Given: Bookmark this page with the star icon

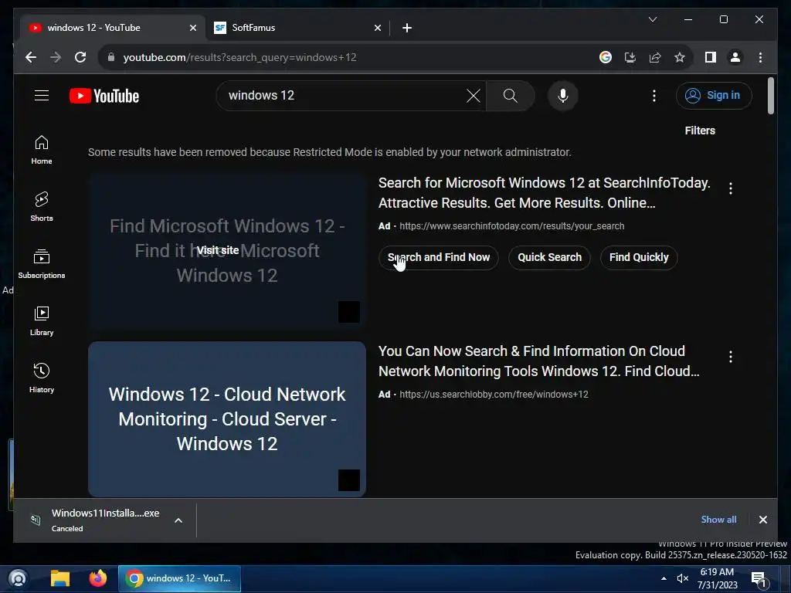Looking at the screenshot, I should tap(680, 57).
